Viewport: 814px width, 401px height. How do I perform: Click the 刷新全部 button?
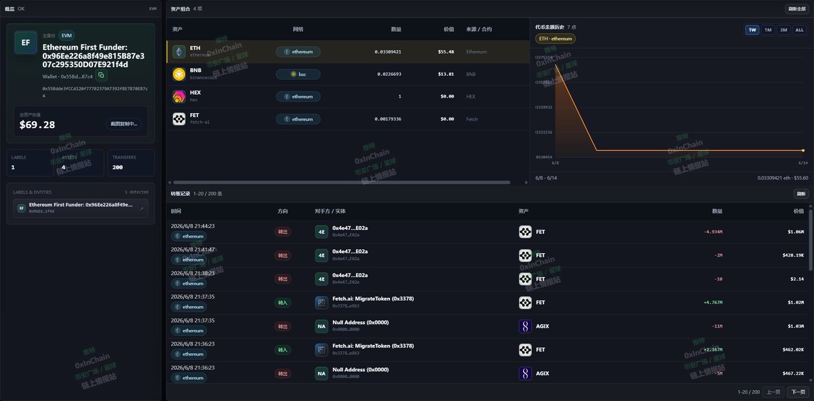[x=796, y=9]
